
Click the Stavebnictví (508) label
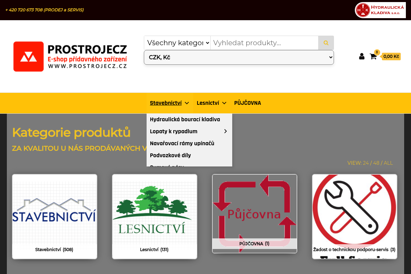pyautogui.click(x=54, y=250)
